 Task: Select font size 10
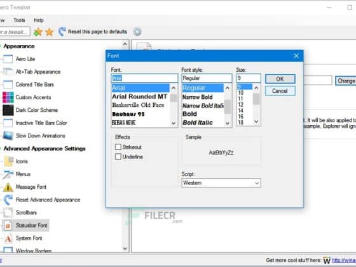241,93
